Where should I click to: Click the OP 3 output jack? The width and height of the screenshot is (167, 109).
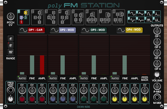click(157, 53)
